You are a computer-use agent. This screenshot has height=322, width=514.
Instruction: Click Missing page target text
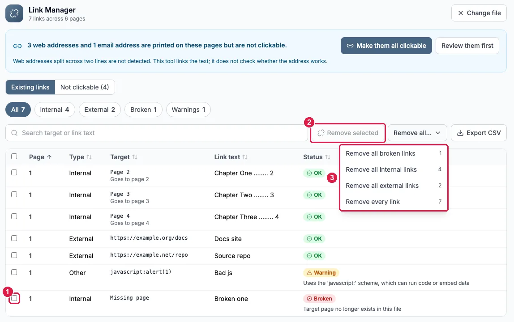pos(129,298)
